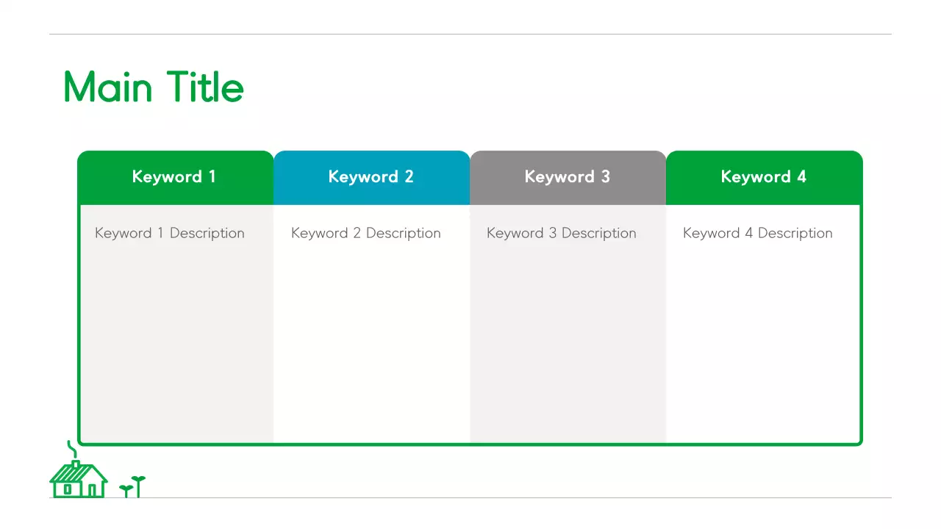Click the empty area below Keyword 4 Description
Screen dimensions: 941x529
click(x=764, y=338)
